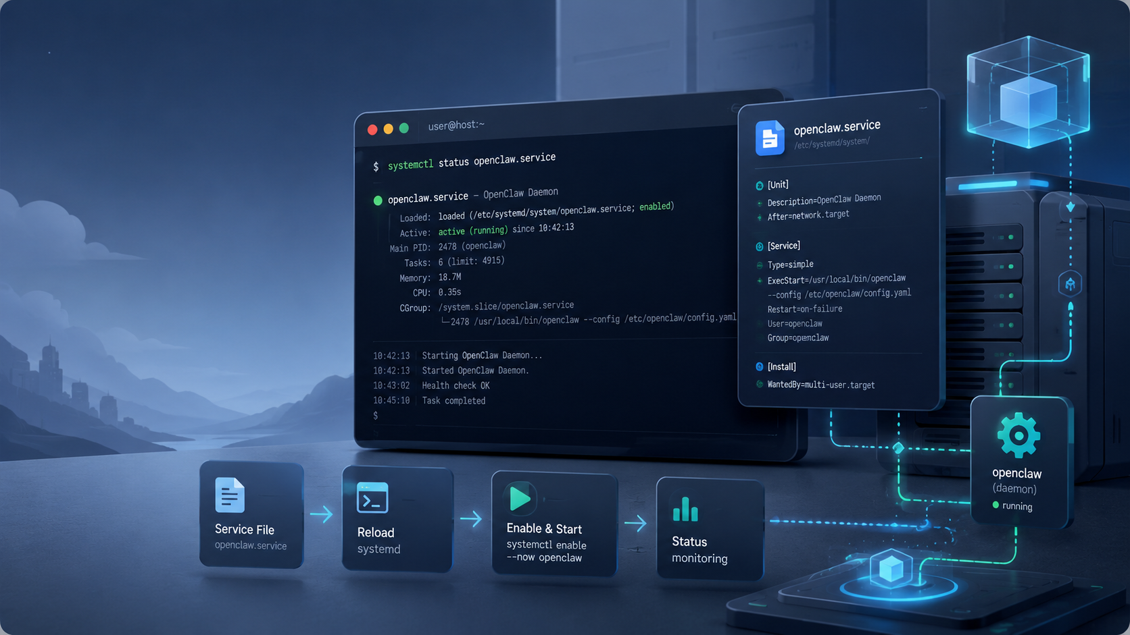
Task: Open the Reload systemd card
Action: pyautogui.click(x=397, y=519)
